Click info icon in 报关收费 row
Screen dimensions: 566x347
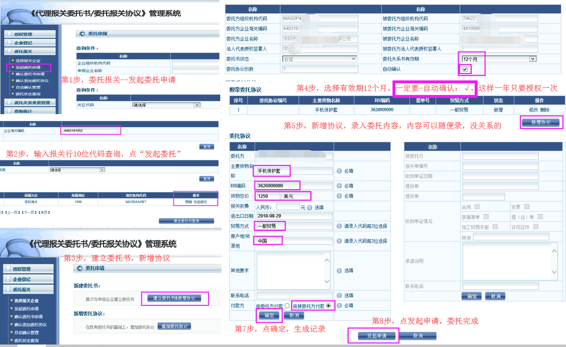point(309,207)
